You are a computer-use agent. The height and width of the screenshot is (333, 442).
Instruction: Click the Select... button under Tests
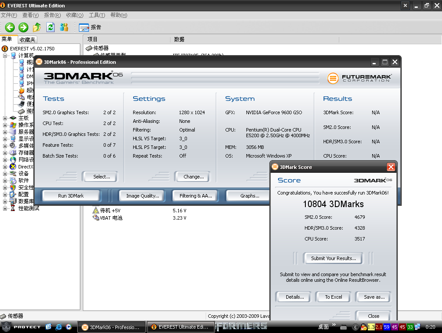100,177
